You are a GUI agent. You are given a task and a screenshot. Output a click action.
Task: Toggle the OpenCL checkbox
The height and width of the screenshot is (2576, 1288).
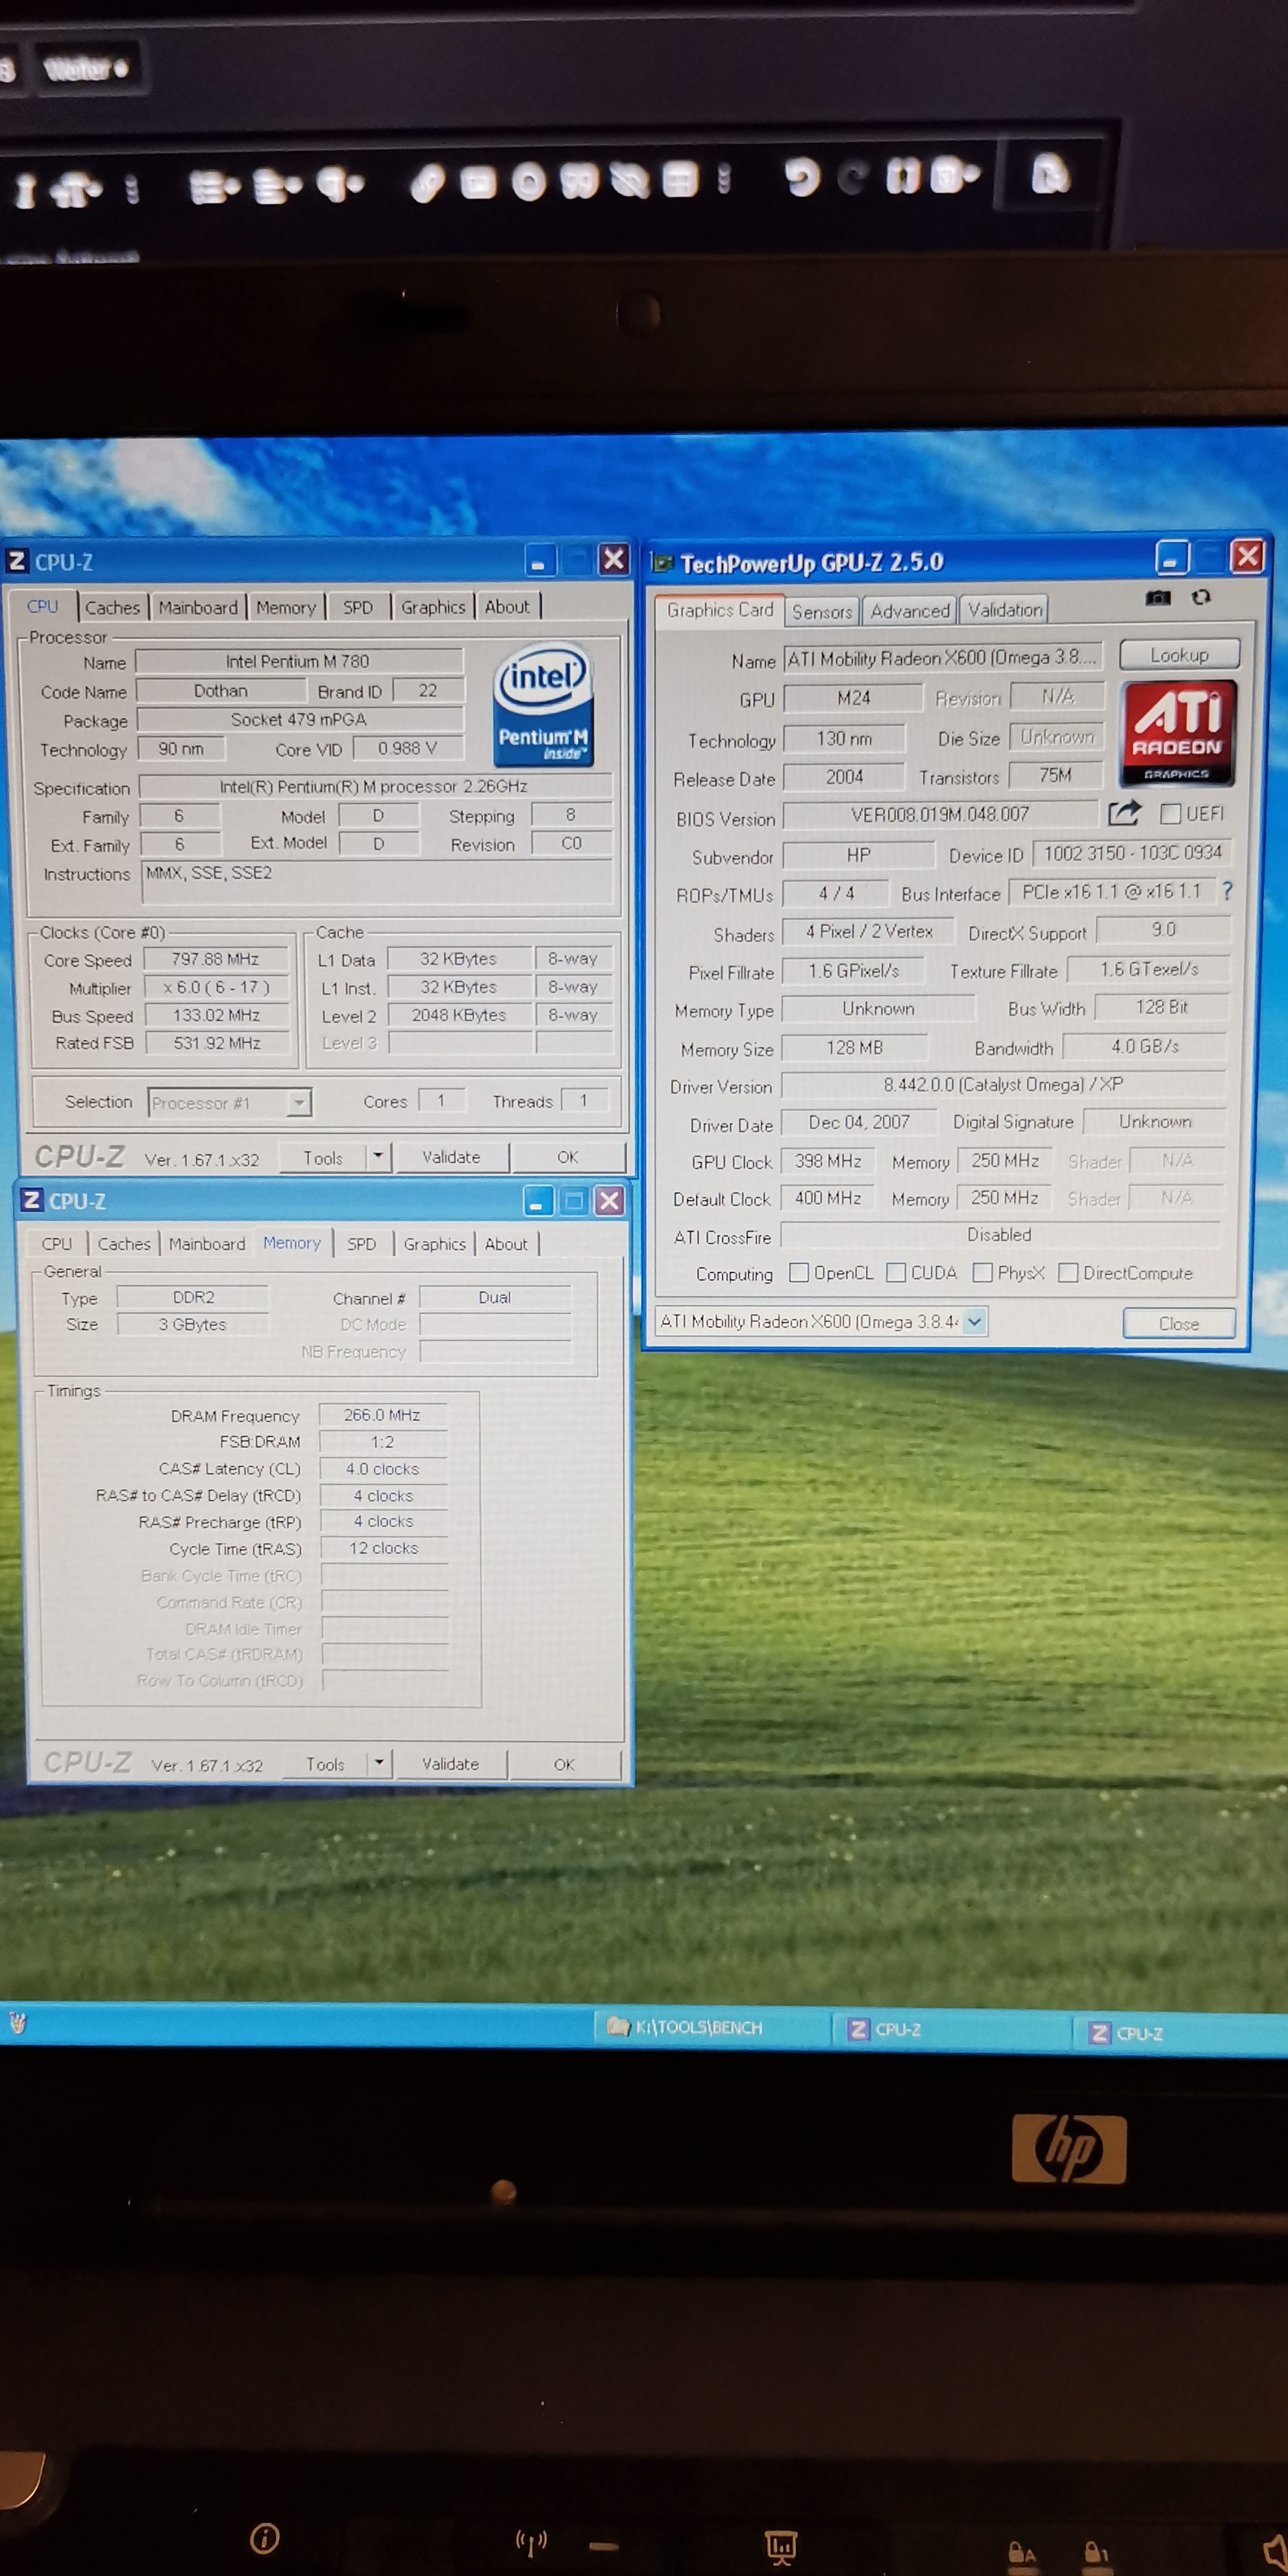799,1272
